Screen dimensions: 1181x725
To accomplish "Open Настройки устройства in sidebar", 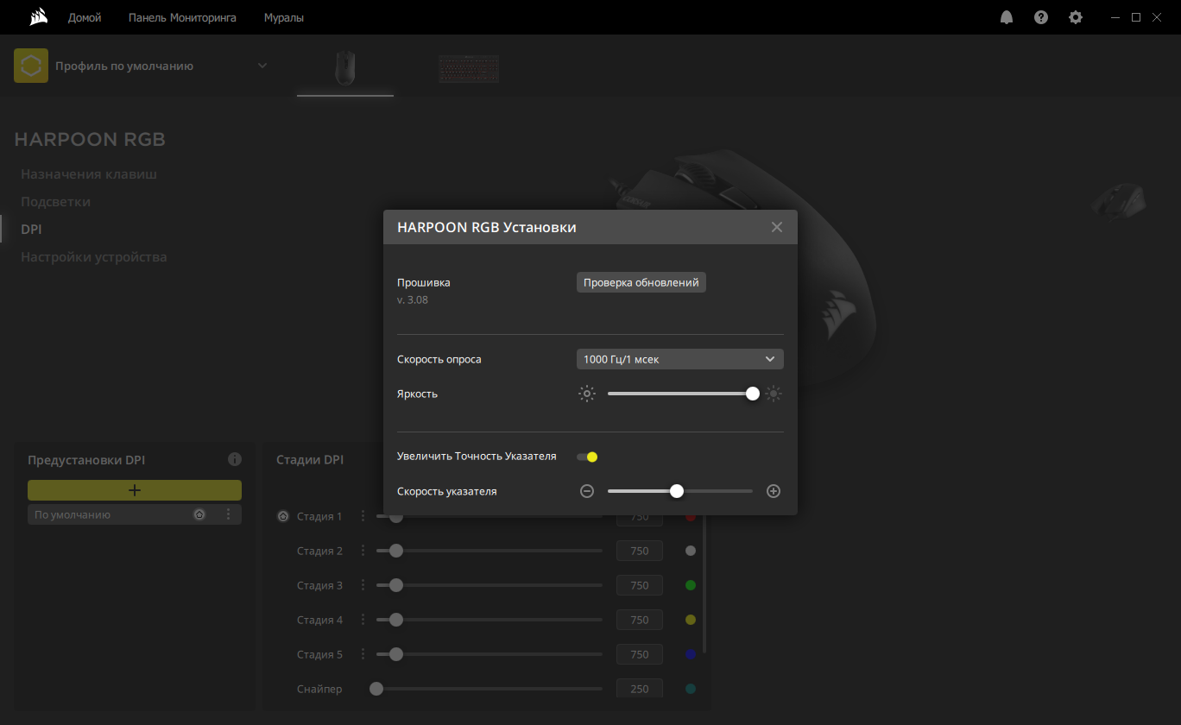I will coord(94,257).
